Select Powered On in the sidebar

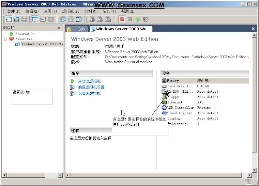25,34
